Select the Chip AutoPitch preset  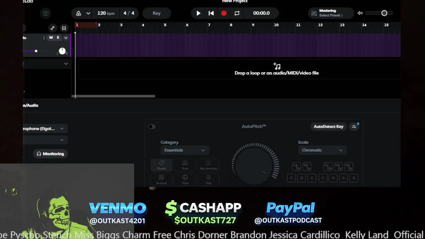coord(208,180)
